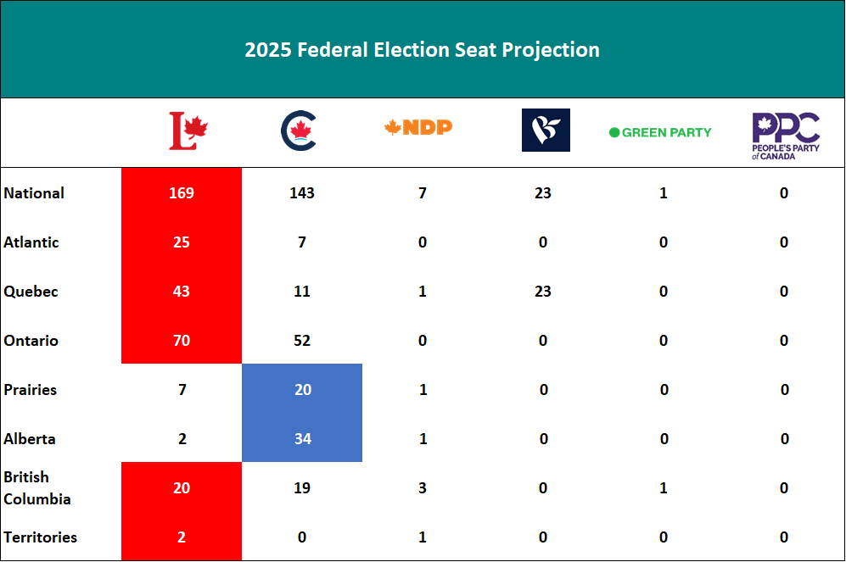This screenshot has height=562, width=846.
Task: Click the Liberal national total 169 cell
Action: click(x=182, y=193)
